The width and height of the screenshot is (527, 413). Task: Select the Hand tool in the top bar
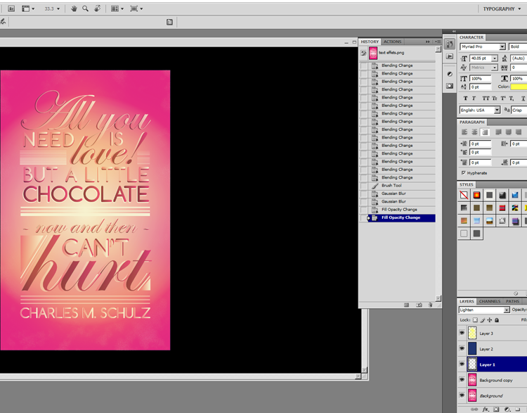74,8
